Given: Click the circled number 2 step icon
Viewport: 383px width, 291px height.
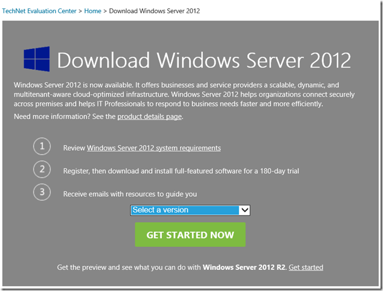Looking at the screenshot, I should point(42,169).
